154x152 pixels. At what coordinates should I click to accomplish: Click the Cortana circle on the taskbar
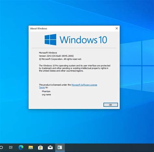(x=1, y=147)
